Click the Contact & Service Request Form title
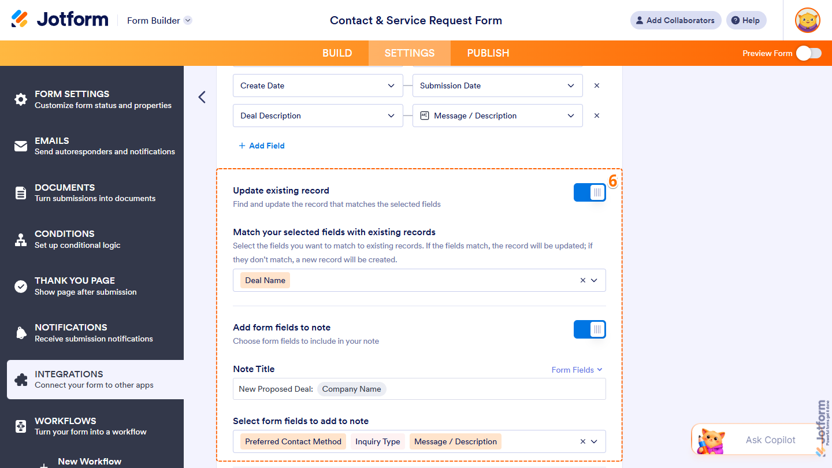 [x=416, y=20]
